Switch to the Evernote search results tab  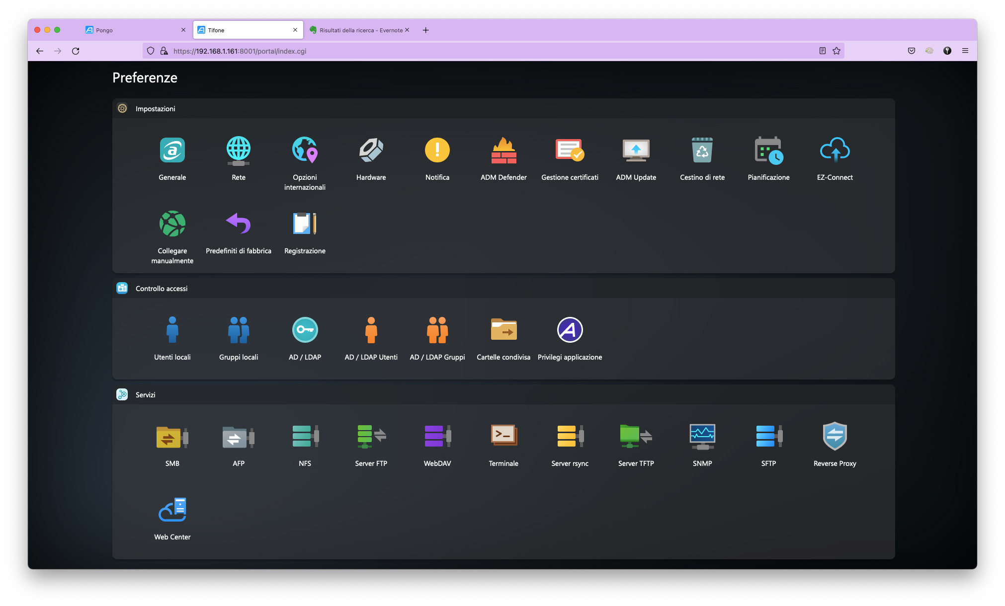point(358,30)
